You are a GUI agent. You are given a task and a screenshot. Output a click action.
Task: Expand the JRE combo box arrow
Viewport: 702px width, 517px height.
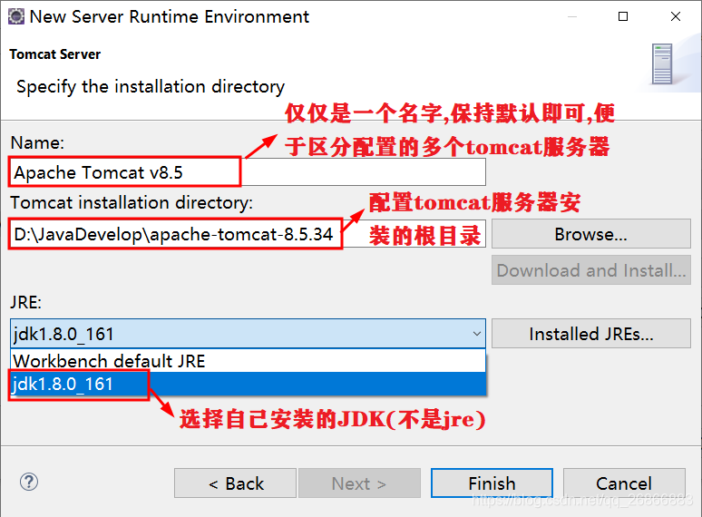coord(477,334)
